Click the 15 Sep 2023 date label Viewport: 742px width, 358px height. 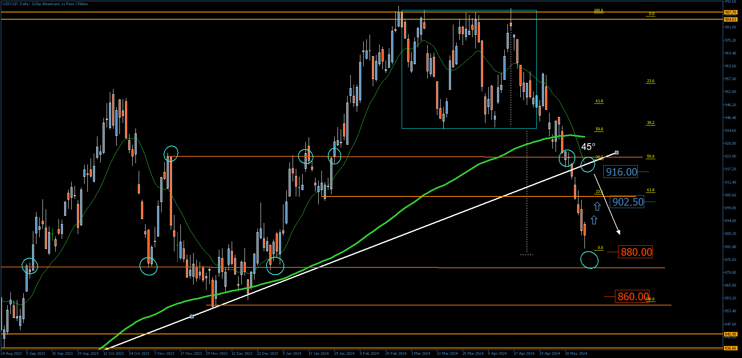tap(62, 354)
